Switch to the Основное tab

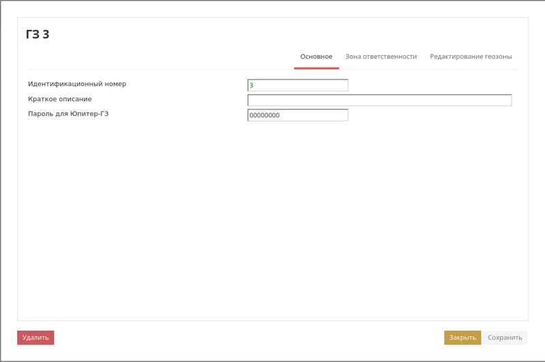(x=316, y=57)
